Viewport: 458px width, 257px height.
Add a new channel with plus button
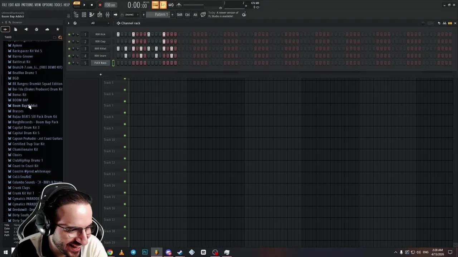pos(101,75)
